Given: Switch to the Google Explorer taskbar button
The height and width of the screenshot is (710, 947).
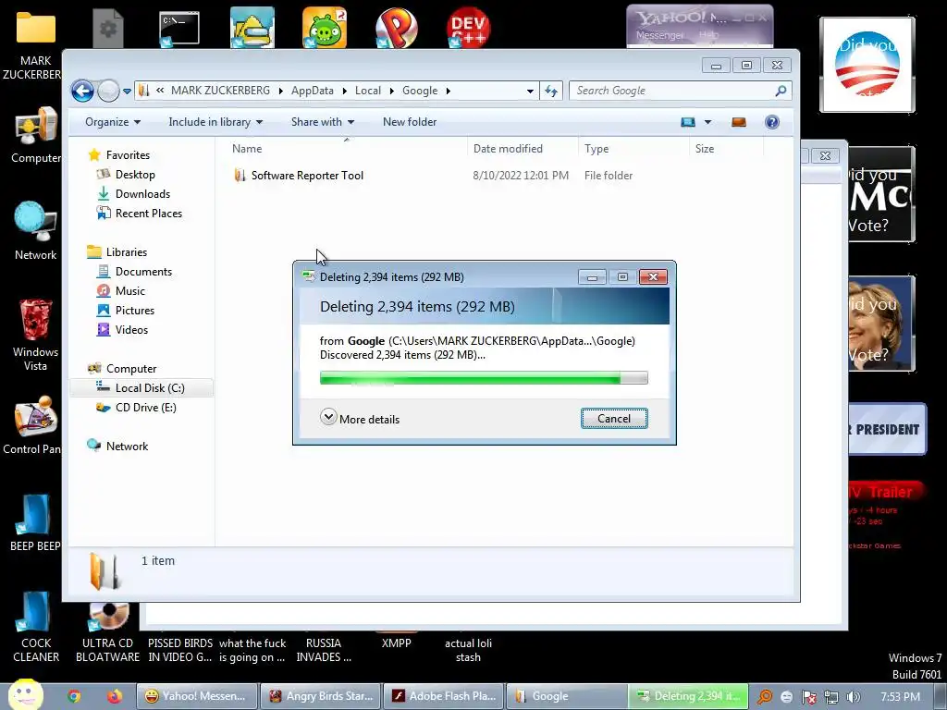Looking at the screenshot, I should coord(567,696).
